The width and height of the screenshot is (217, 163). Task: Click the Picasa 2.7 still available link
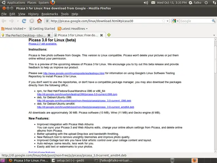43,44
